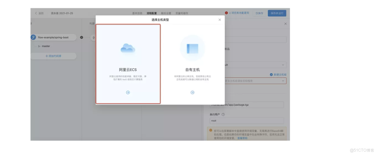
Task: Click the 返回 back link
Action: (x=41, y=13)
